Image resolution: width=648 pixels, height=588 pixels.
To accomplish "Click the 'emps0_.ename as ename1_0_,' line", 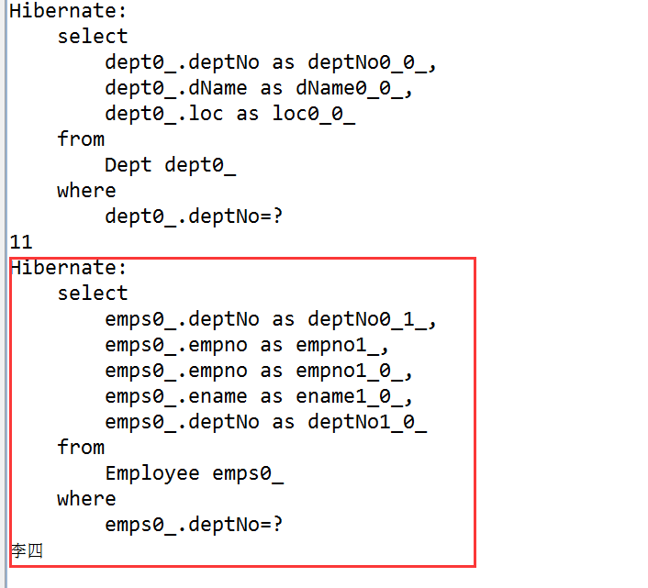I will tap(259, 397).
